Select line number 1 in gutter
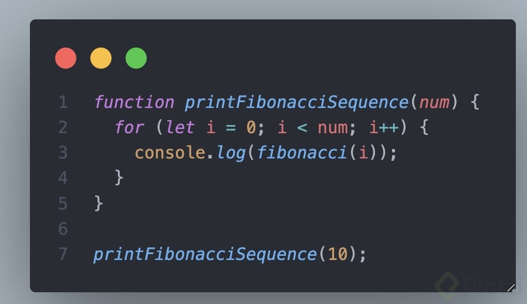Viewport: 527px width, 304px height. [x=63, y=102]
